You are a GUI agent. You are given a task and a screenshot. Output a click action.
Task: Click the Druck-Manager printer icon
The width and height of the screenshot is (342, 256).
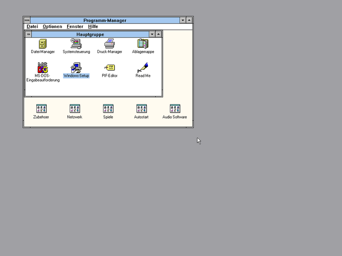pos(109,44)
